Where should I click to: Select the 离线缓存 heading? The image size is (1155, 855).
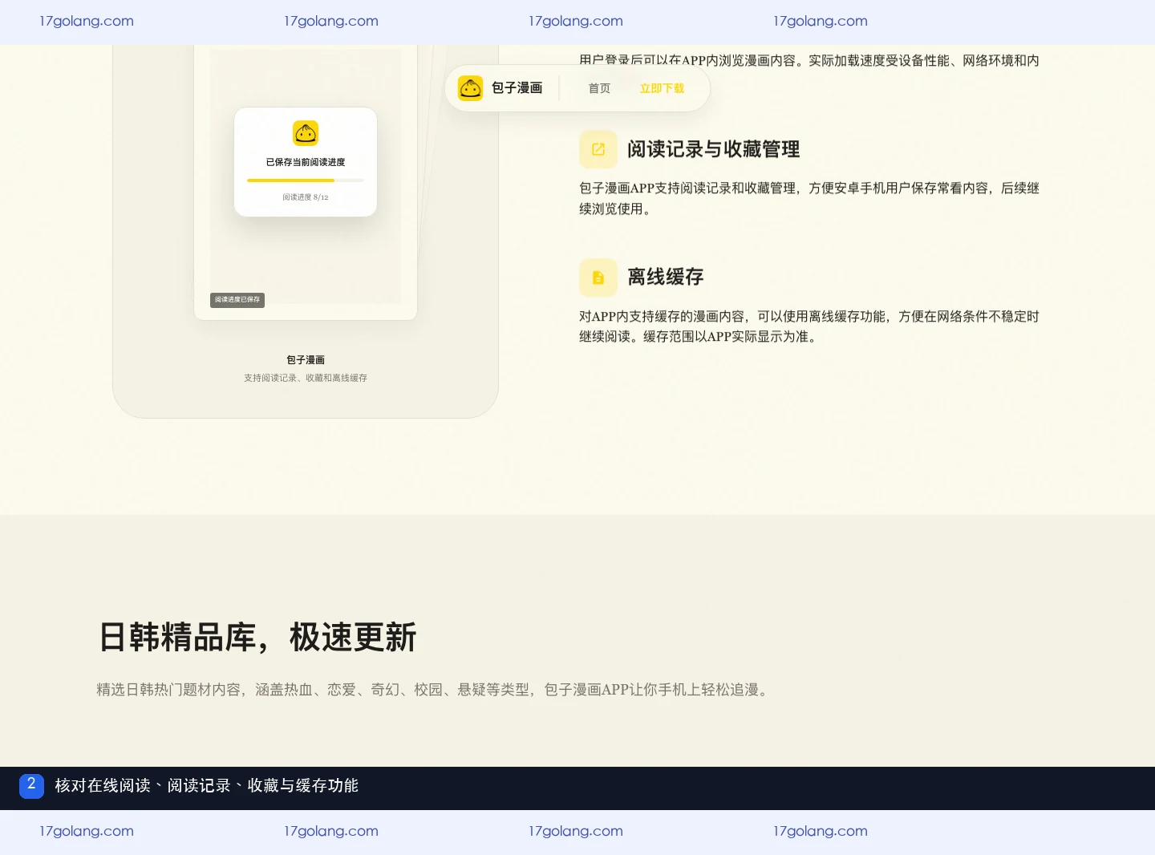[x=665, y=278]
